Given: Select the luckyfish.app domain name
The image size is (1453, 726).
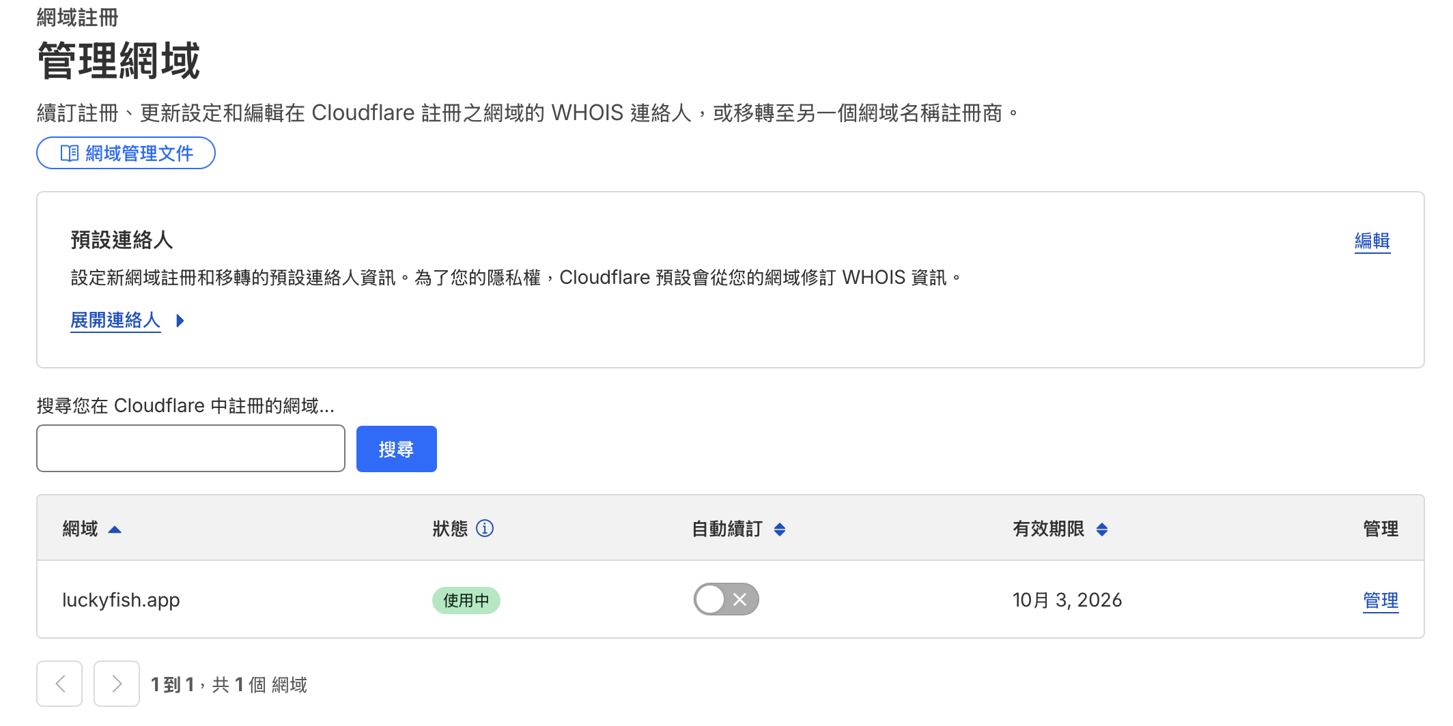Looking at the screenshot, I should 121,600.
